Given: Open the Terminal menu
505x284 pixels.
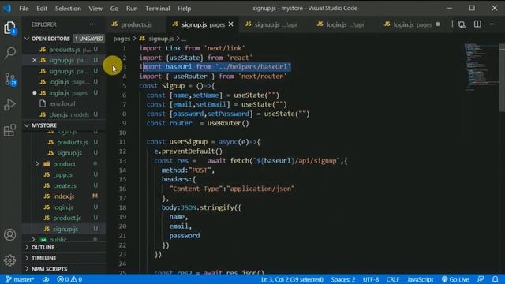Looking at the screenshot, I should click(158, 9).
